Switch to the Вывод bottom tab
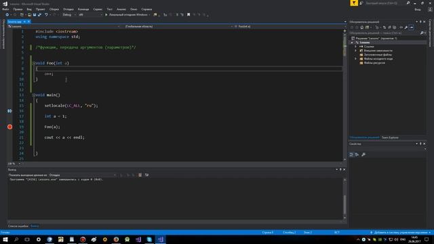This screenshot has width=434, height=244. click(35, 226)
